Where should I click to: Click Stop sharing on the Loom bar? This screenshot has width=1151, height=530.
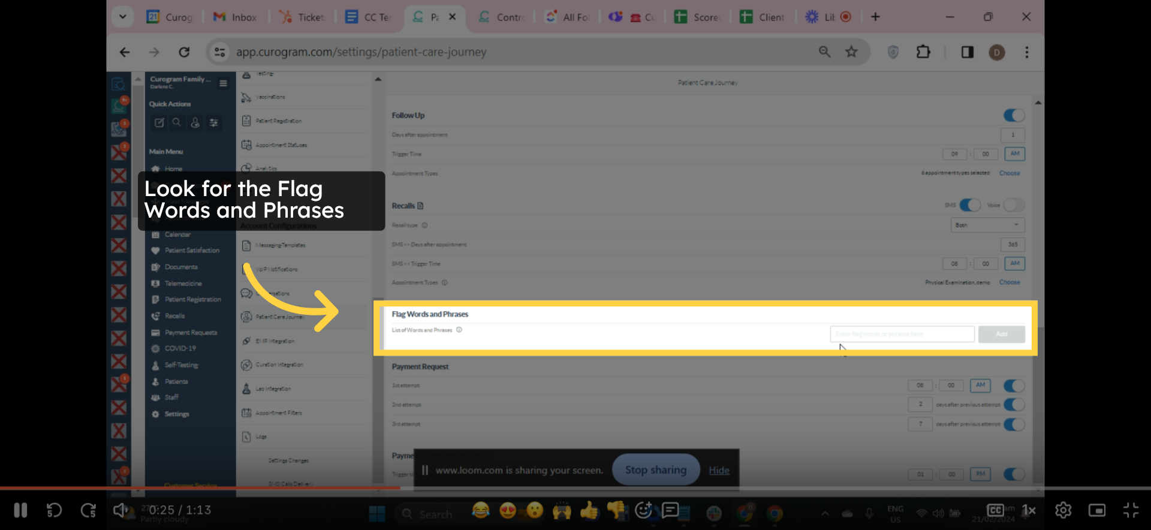click(x=656, y=470)
